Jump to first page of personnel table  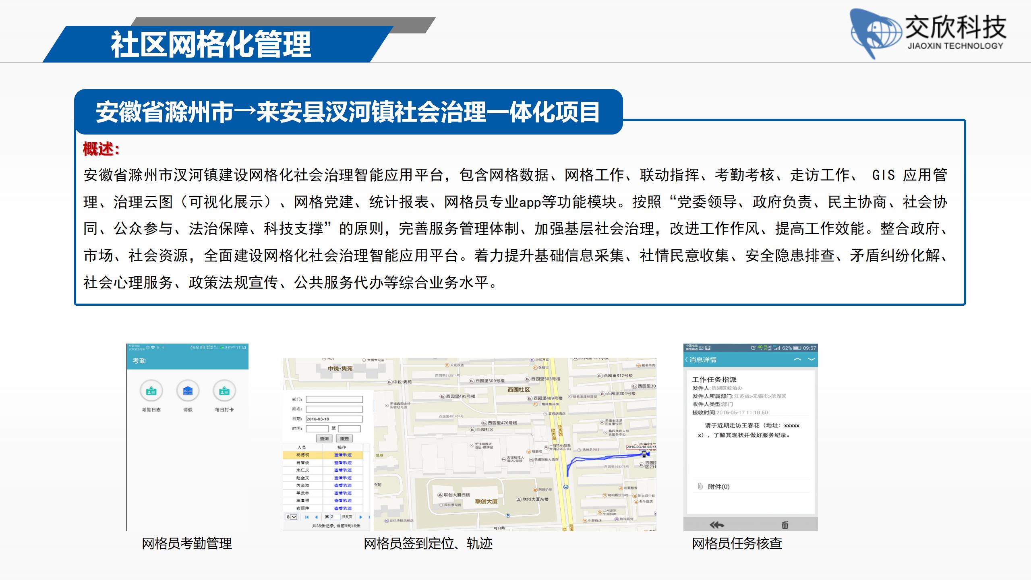[307, 517]
